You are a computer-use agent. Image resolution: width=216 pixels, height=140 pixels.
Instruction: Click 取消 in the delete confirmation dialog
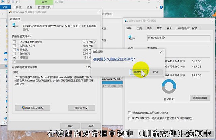(156, 72)
